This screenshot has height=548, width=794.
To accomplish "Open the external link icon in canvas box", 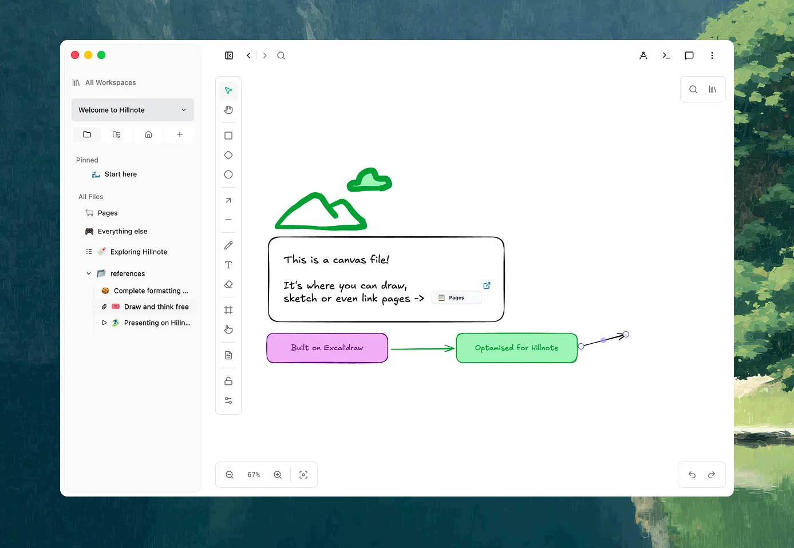I will (x=487, y=285).
